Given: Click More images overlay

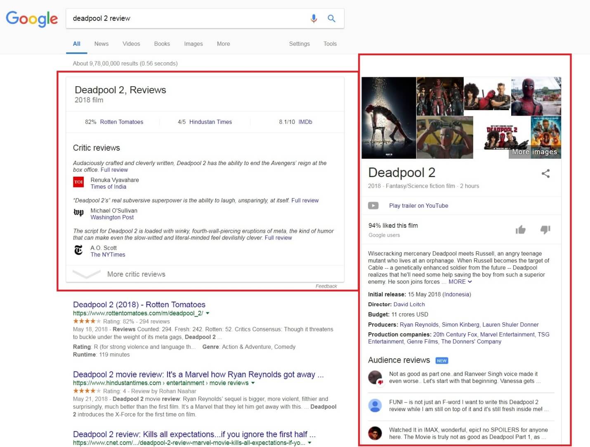Looking at the screenshot, I should (534, 152).
